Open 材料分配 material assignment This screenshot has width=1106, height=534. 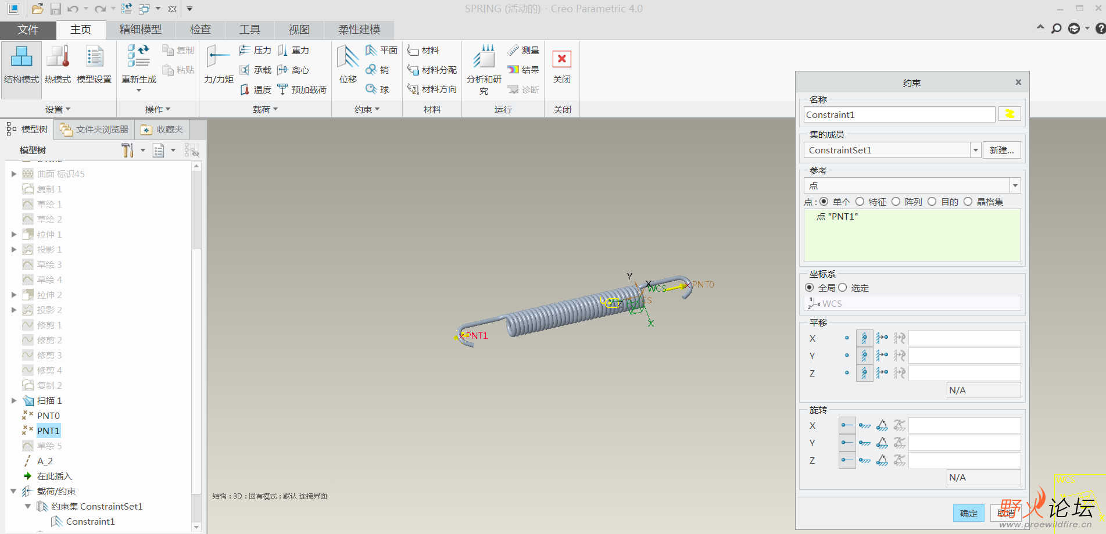coord(432,70)
